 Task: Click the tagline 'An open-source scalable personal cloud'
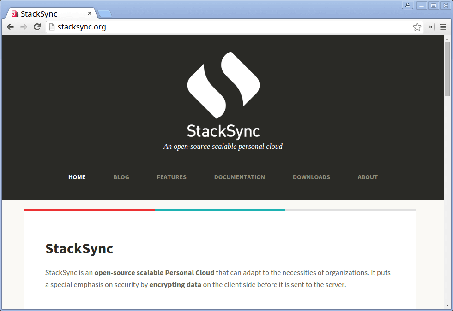[223, 147]
